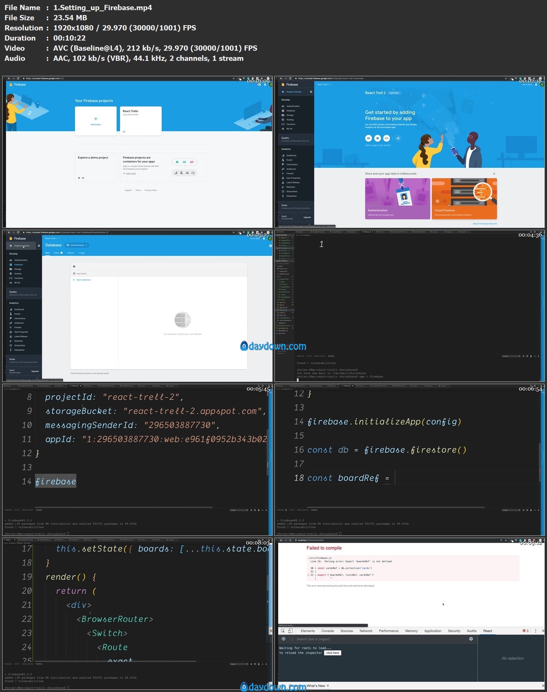Viewport: 547px width, 692px height.
Task: Click notifications bell in 00:02:18 frame
Action: click(x=536, y=84)
